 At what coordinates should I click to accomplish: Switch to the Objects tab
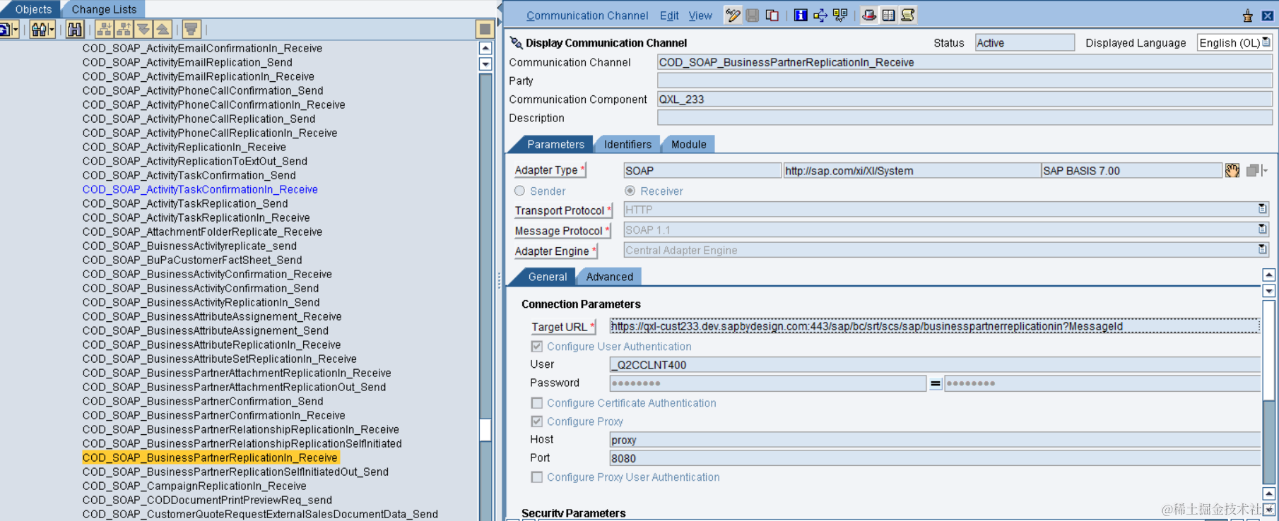click(33, 9)
